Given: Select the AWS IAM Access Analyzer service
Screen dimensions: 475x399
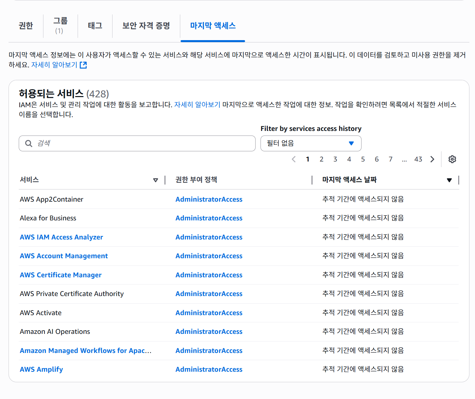Looking at the screenshot, I should click(61, 237).
